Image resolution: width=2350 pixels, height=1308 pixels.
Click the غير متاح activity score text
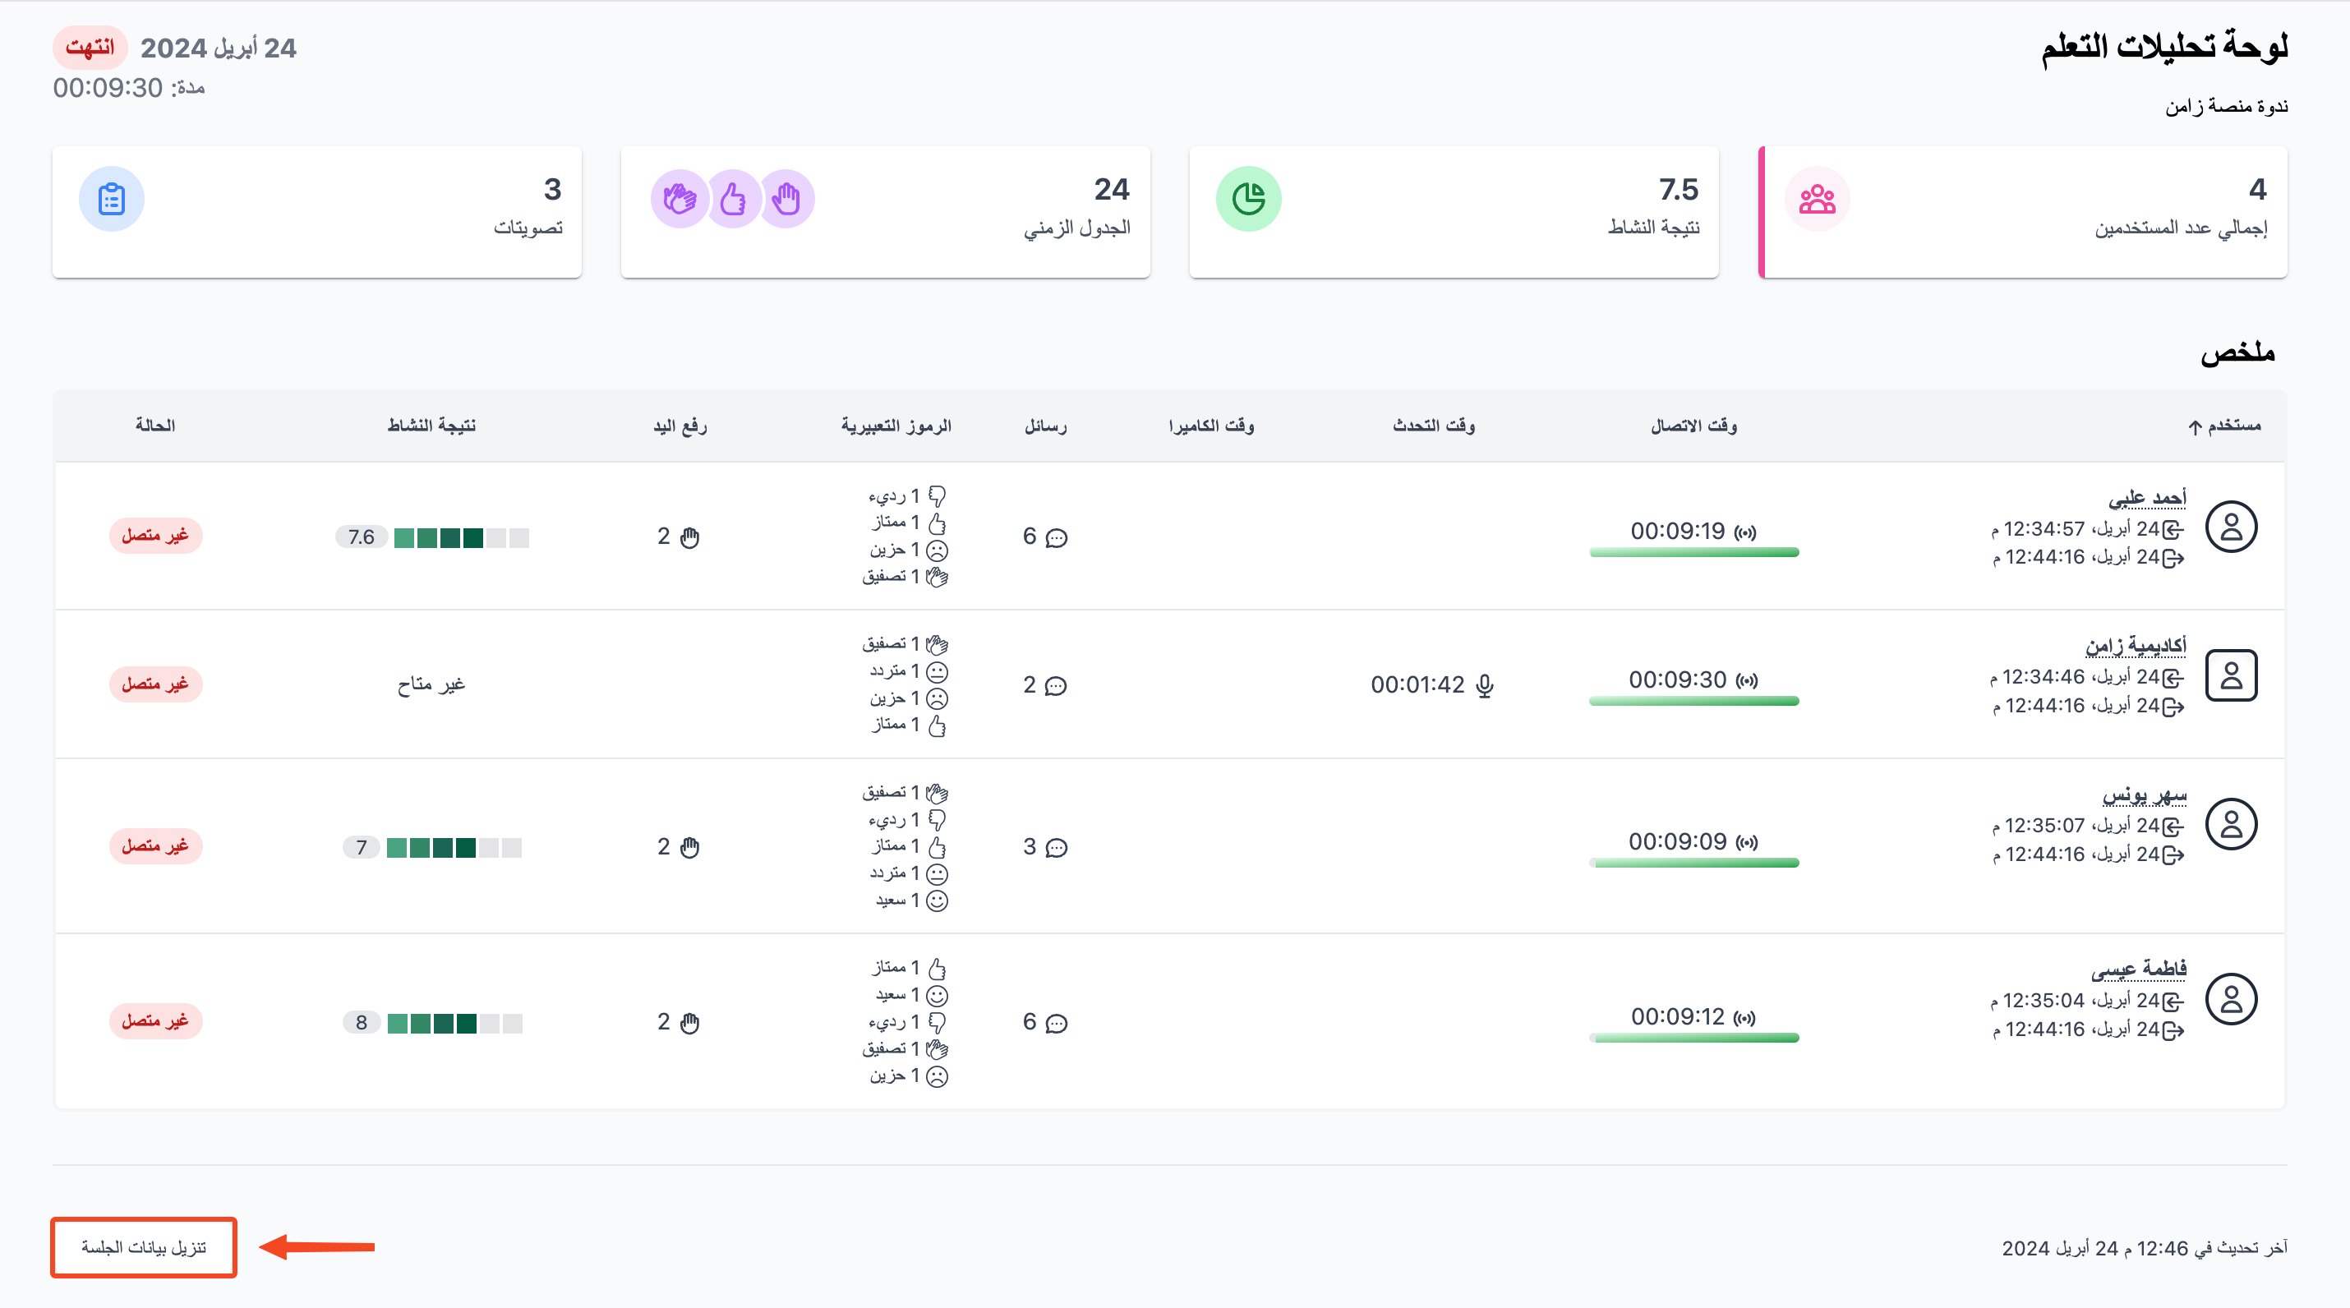tap(431, 684)
